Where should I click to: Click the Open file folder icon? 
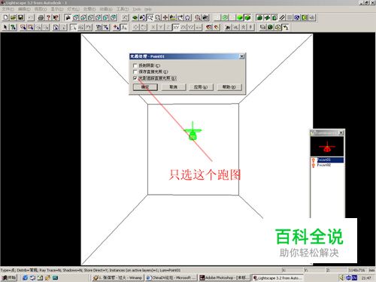pos(13,17)
